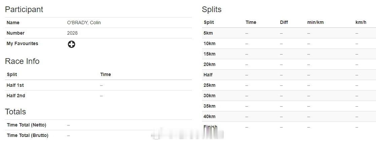Add participant to My Favourites plus icon
Image resolution: width=376 pixels, height=143 pixels.
(71, 44)
